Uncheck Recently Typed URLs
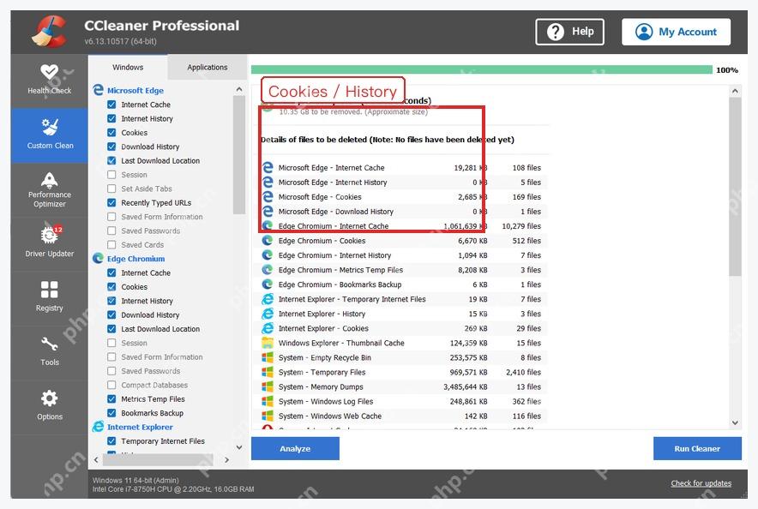 (x=111, y=202)
